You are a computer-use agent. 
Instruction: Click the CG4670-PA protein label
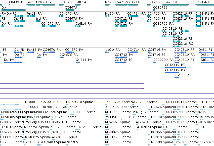[52, 50]
